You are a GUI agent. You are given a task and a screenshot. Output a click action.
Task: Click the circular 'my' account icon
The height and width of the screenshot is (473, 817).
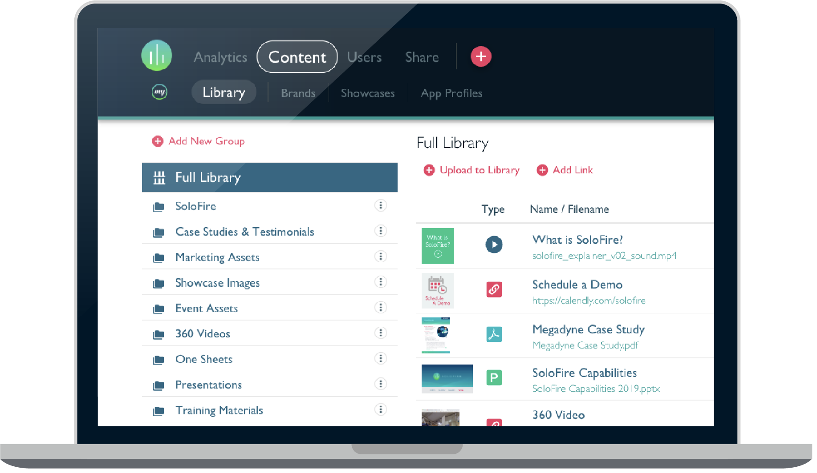click(x=159, y=92)
